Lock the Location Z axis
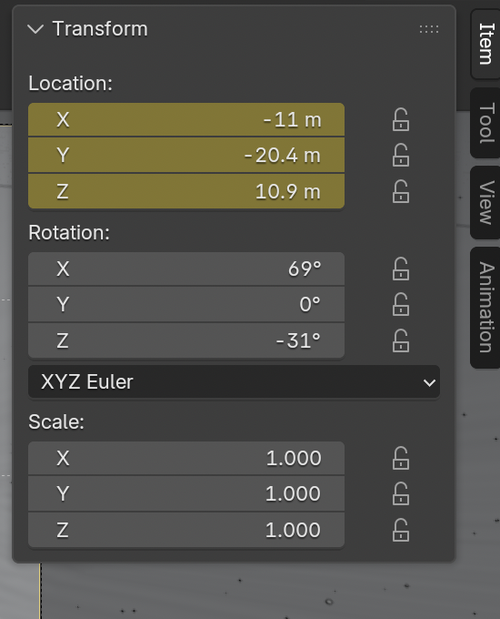The height and width of the screenshot is (619, 500). (401, 191)
